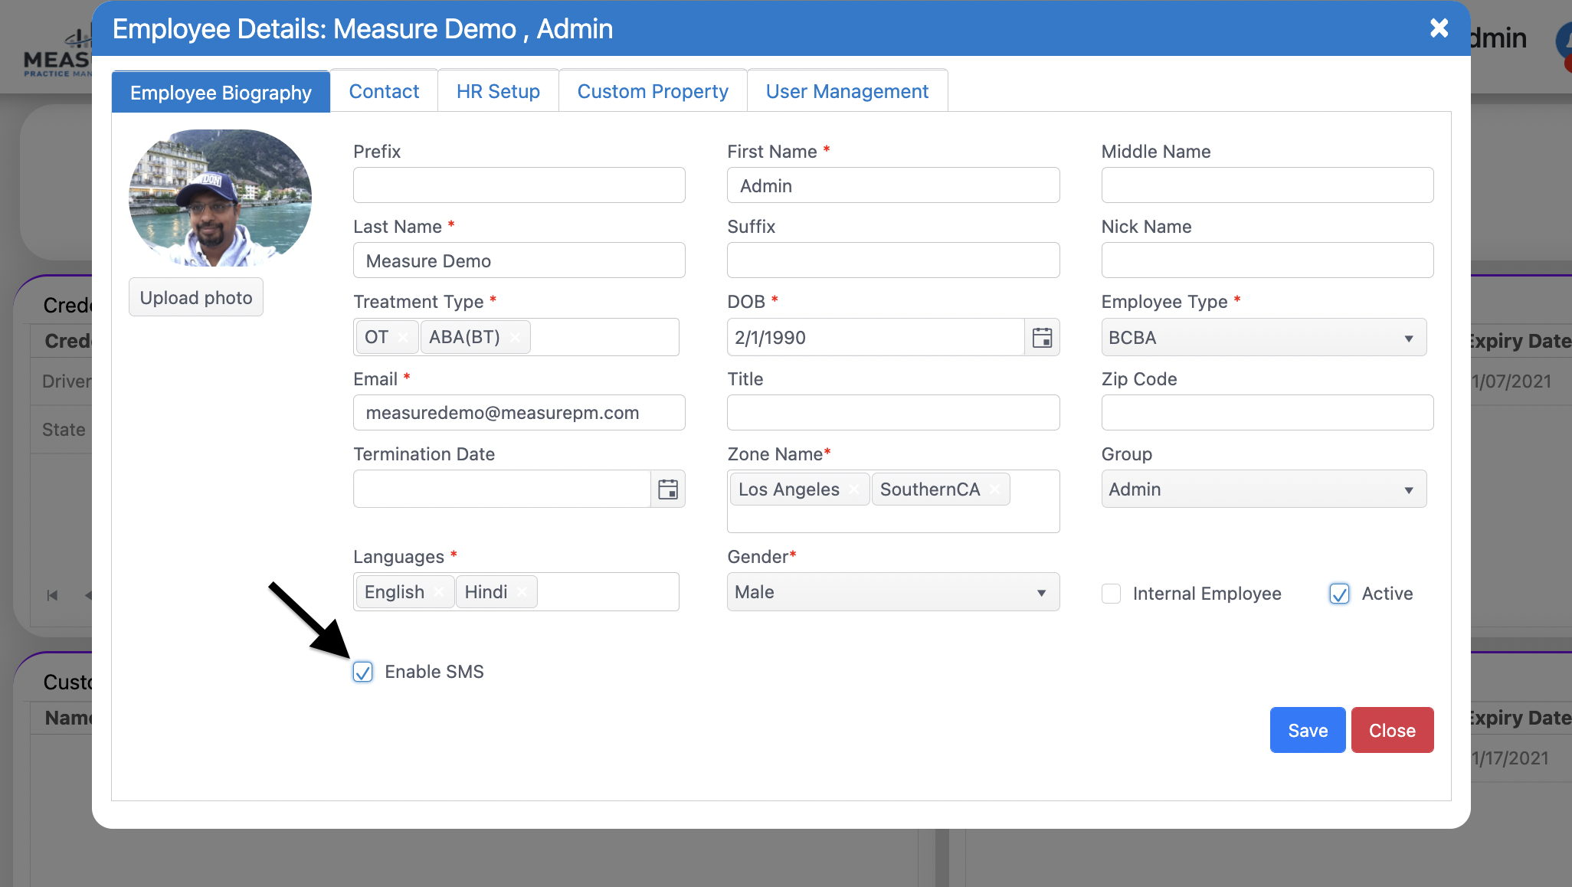This screenshot has height=887, width=1572.
Task: Close the Employee Details dialog with X
Action: point(1439,28)
